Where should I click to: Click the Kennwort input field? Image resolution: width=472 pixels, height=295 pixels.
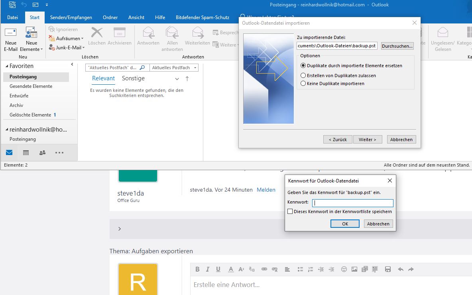[x=352, y=203]
